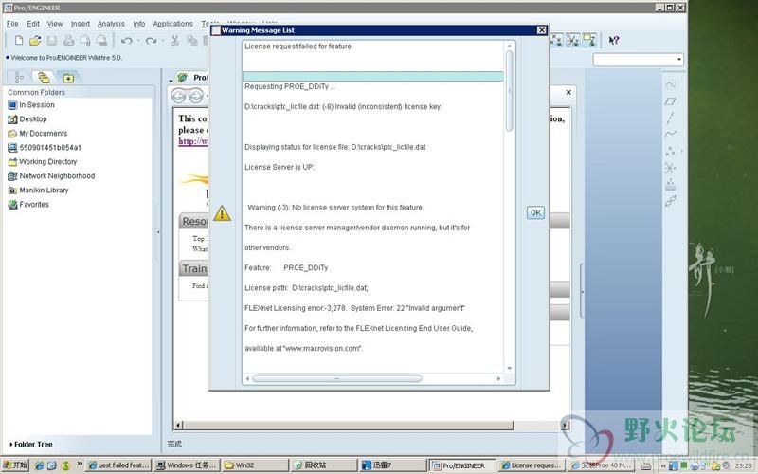Open the Insert menu
The image size is (758, 474).
pyautogui.click(x=81, y=24)
